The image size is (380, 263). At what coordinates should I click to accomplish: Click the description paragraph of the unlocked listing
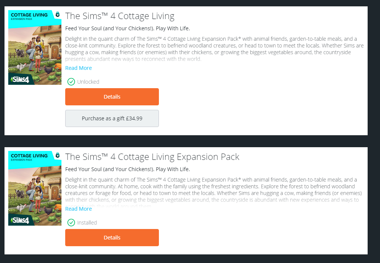tap(214, 46)
